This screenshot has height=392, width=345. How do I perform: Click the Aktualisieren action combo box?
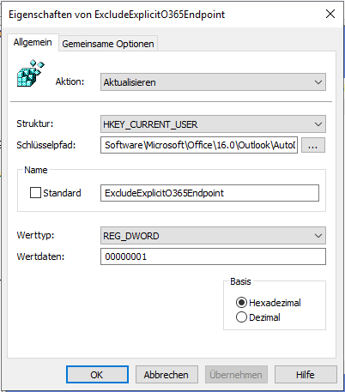(213, 82)
